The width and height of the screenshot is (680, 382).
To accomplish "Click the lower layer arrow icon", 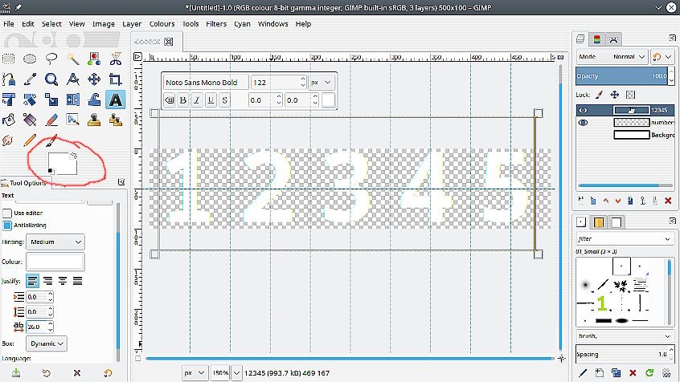I will 618,201.
